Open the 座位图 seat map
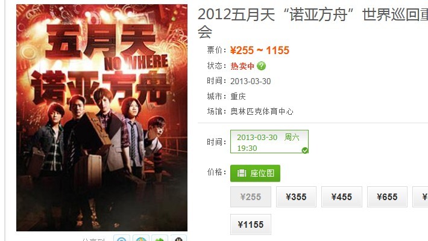Image resolution: width=428 pixels, height=241 pixels. [255, 173]
